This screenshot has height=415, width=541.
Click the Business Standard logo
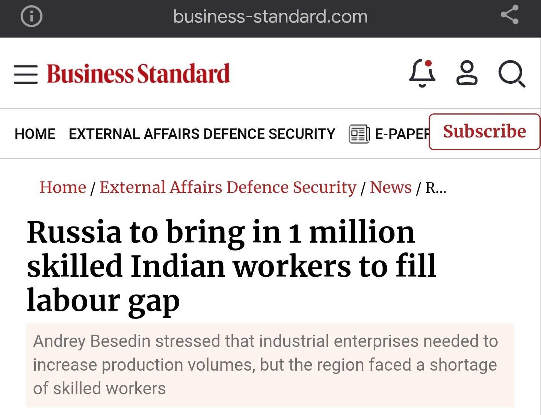click(138, 74)
